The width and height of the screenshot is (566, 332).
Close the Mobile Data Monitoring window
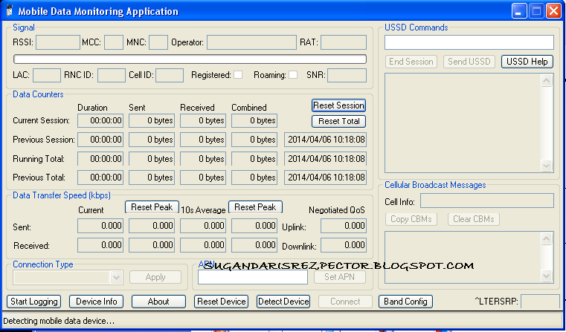tap(553, 11)
